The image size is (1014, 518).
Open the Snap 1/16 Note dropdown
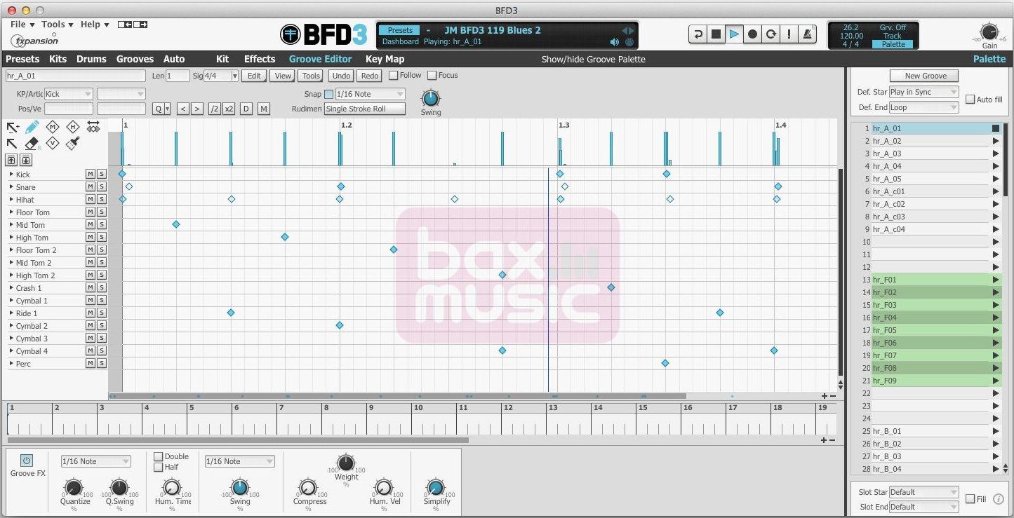(x=370, y=94)
